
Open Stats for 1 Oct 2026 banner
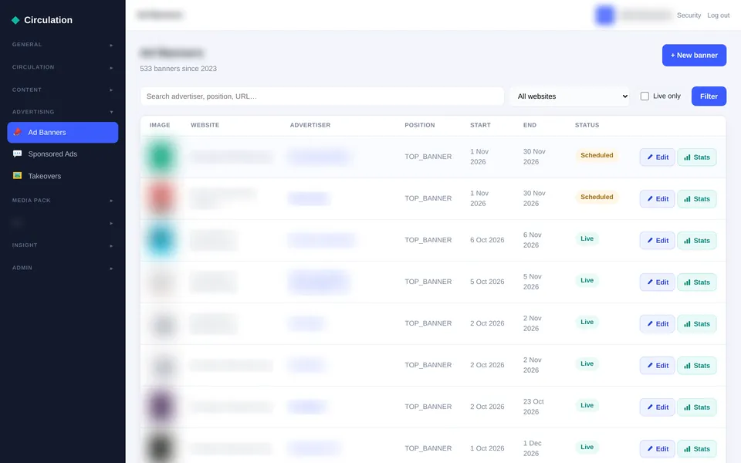coord(697,449)
